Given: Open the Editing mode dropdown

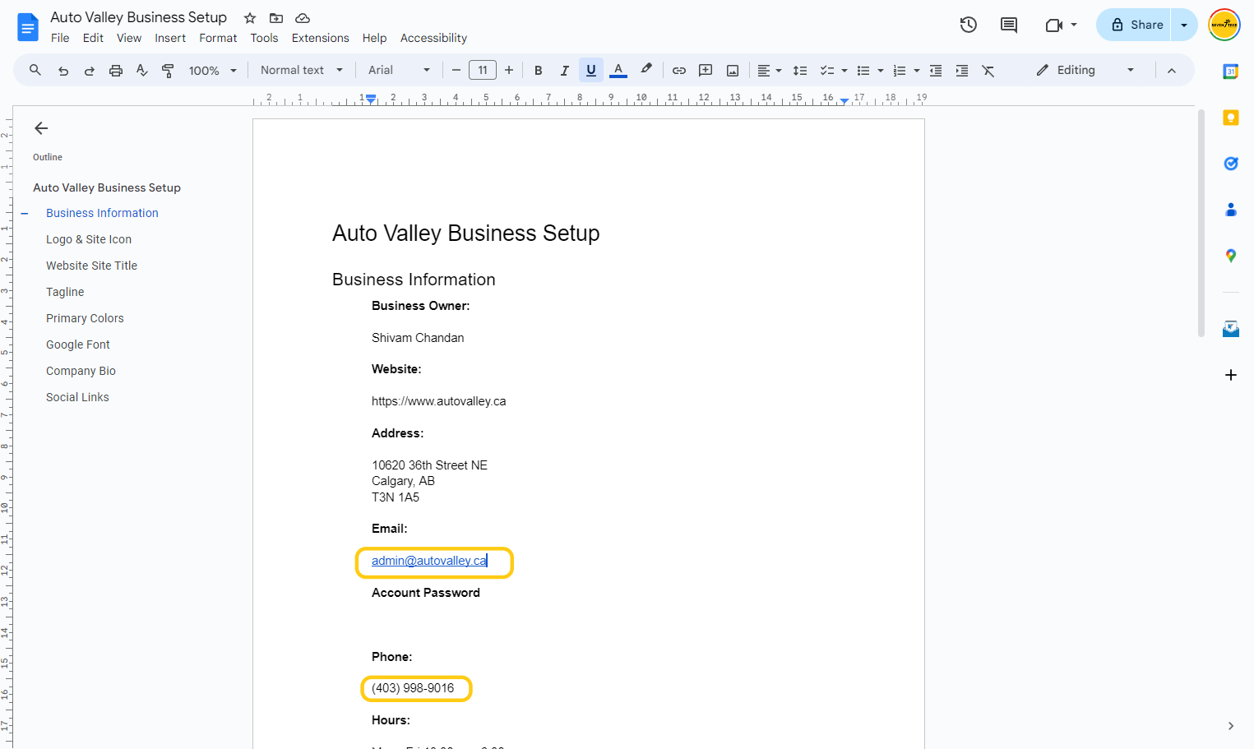Looking at the screenshot, I should pos(1085,71).
